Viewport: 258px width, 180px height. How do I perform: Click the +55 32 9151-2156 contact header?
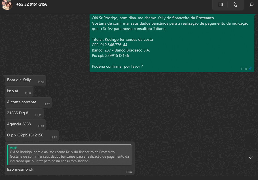[32, 5]
